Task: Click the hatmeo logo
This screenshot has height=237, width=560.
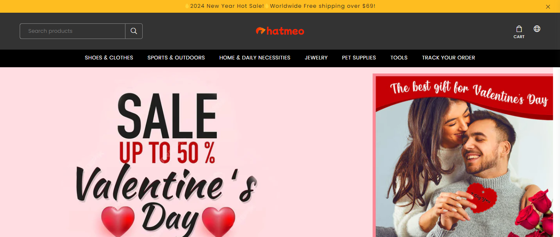Action: (280, 31)
